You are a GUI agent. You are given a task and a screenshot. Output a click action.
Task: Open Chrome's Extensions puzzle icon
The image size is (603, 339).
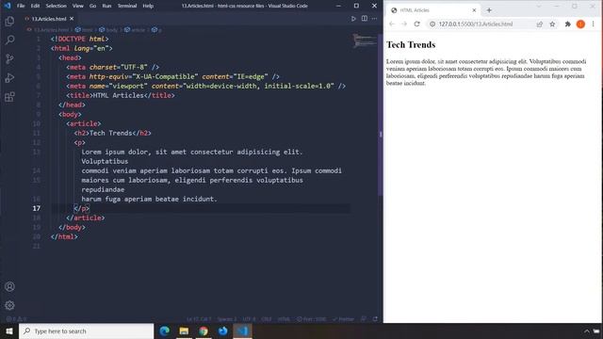[x=567, y=24]
